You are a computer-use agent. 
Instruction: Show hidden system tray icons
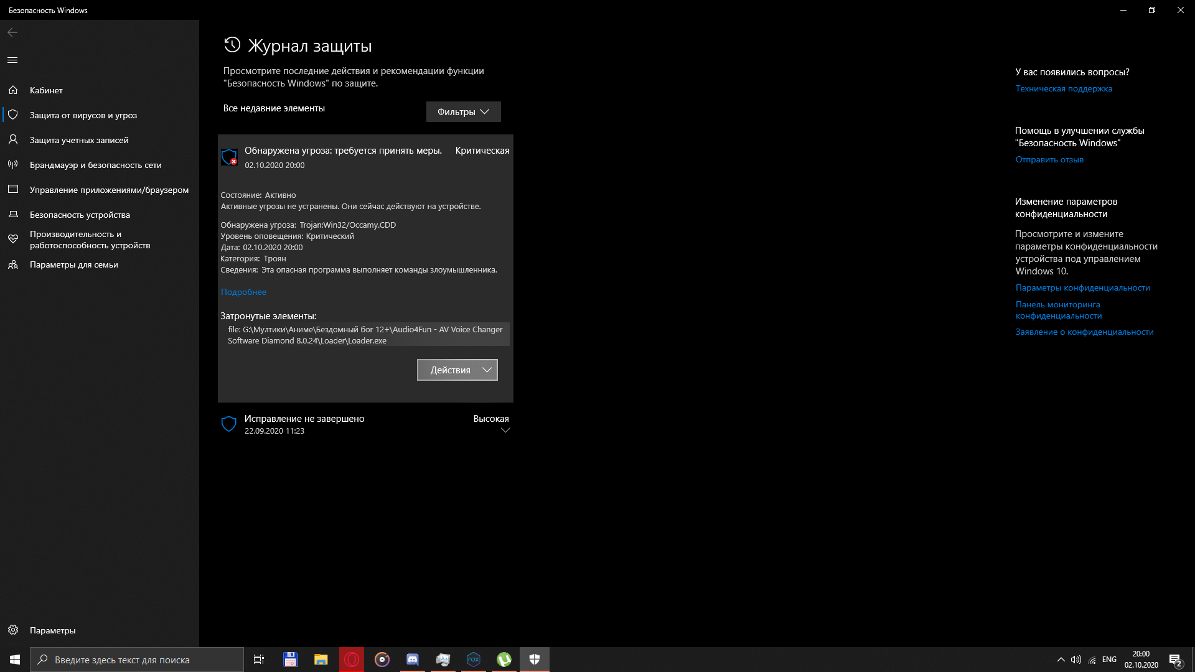[x=1061, y=660]
